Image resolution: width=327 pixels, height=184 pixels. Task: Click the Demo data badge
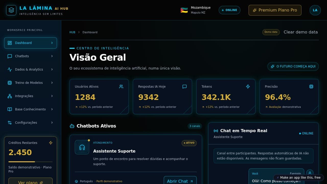coord(271,32)
